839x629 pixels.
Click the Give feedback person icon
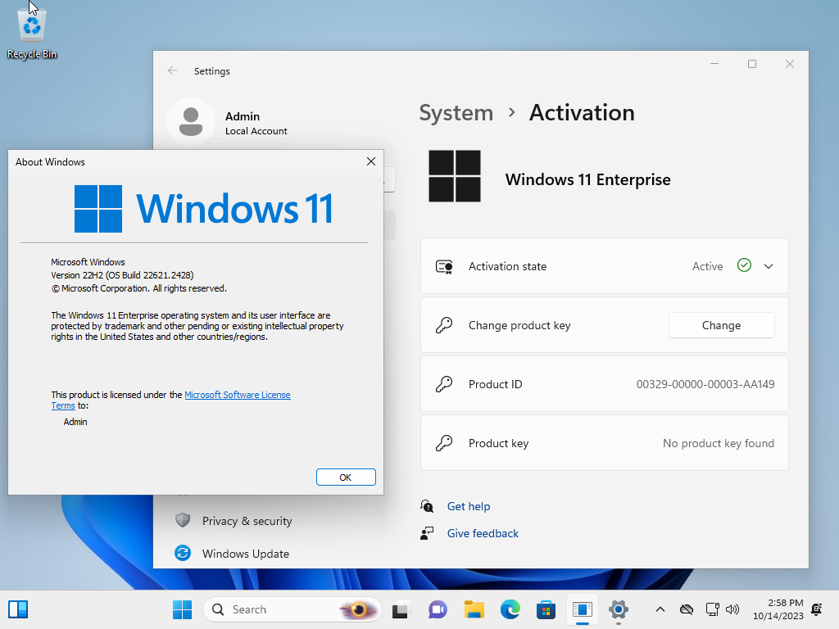[426, 533]
